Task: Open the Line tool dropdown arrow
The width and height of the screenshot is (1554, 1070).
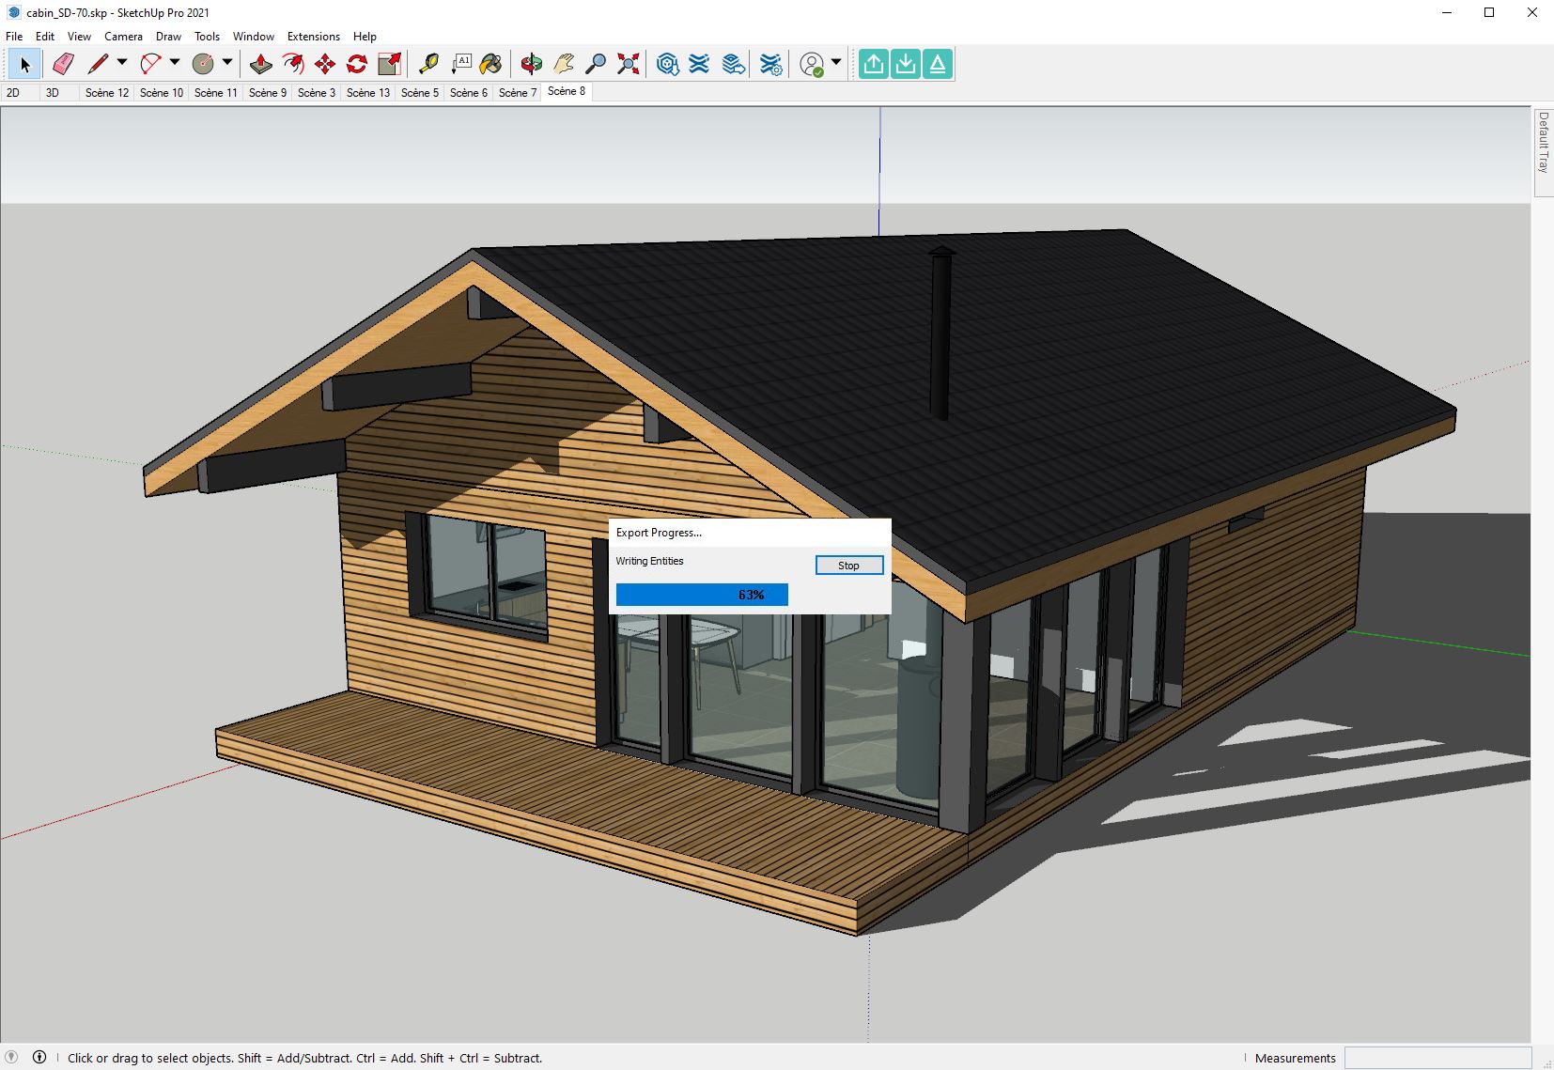Action: pyautogui.click(x=122, y=66)
